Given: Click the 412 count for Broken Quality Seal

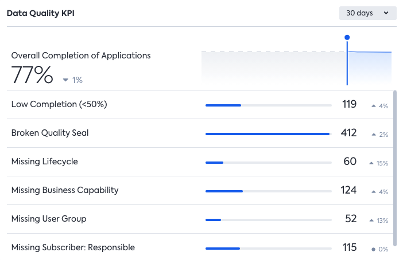Looking at the screenshot, I should pyautogui.click(x=348, y=133).
